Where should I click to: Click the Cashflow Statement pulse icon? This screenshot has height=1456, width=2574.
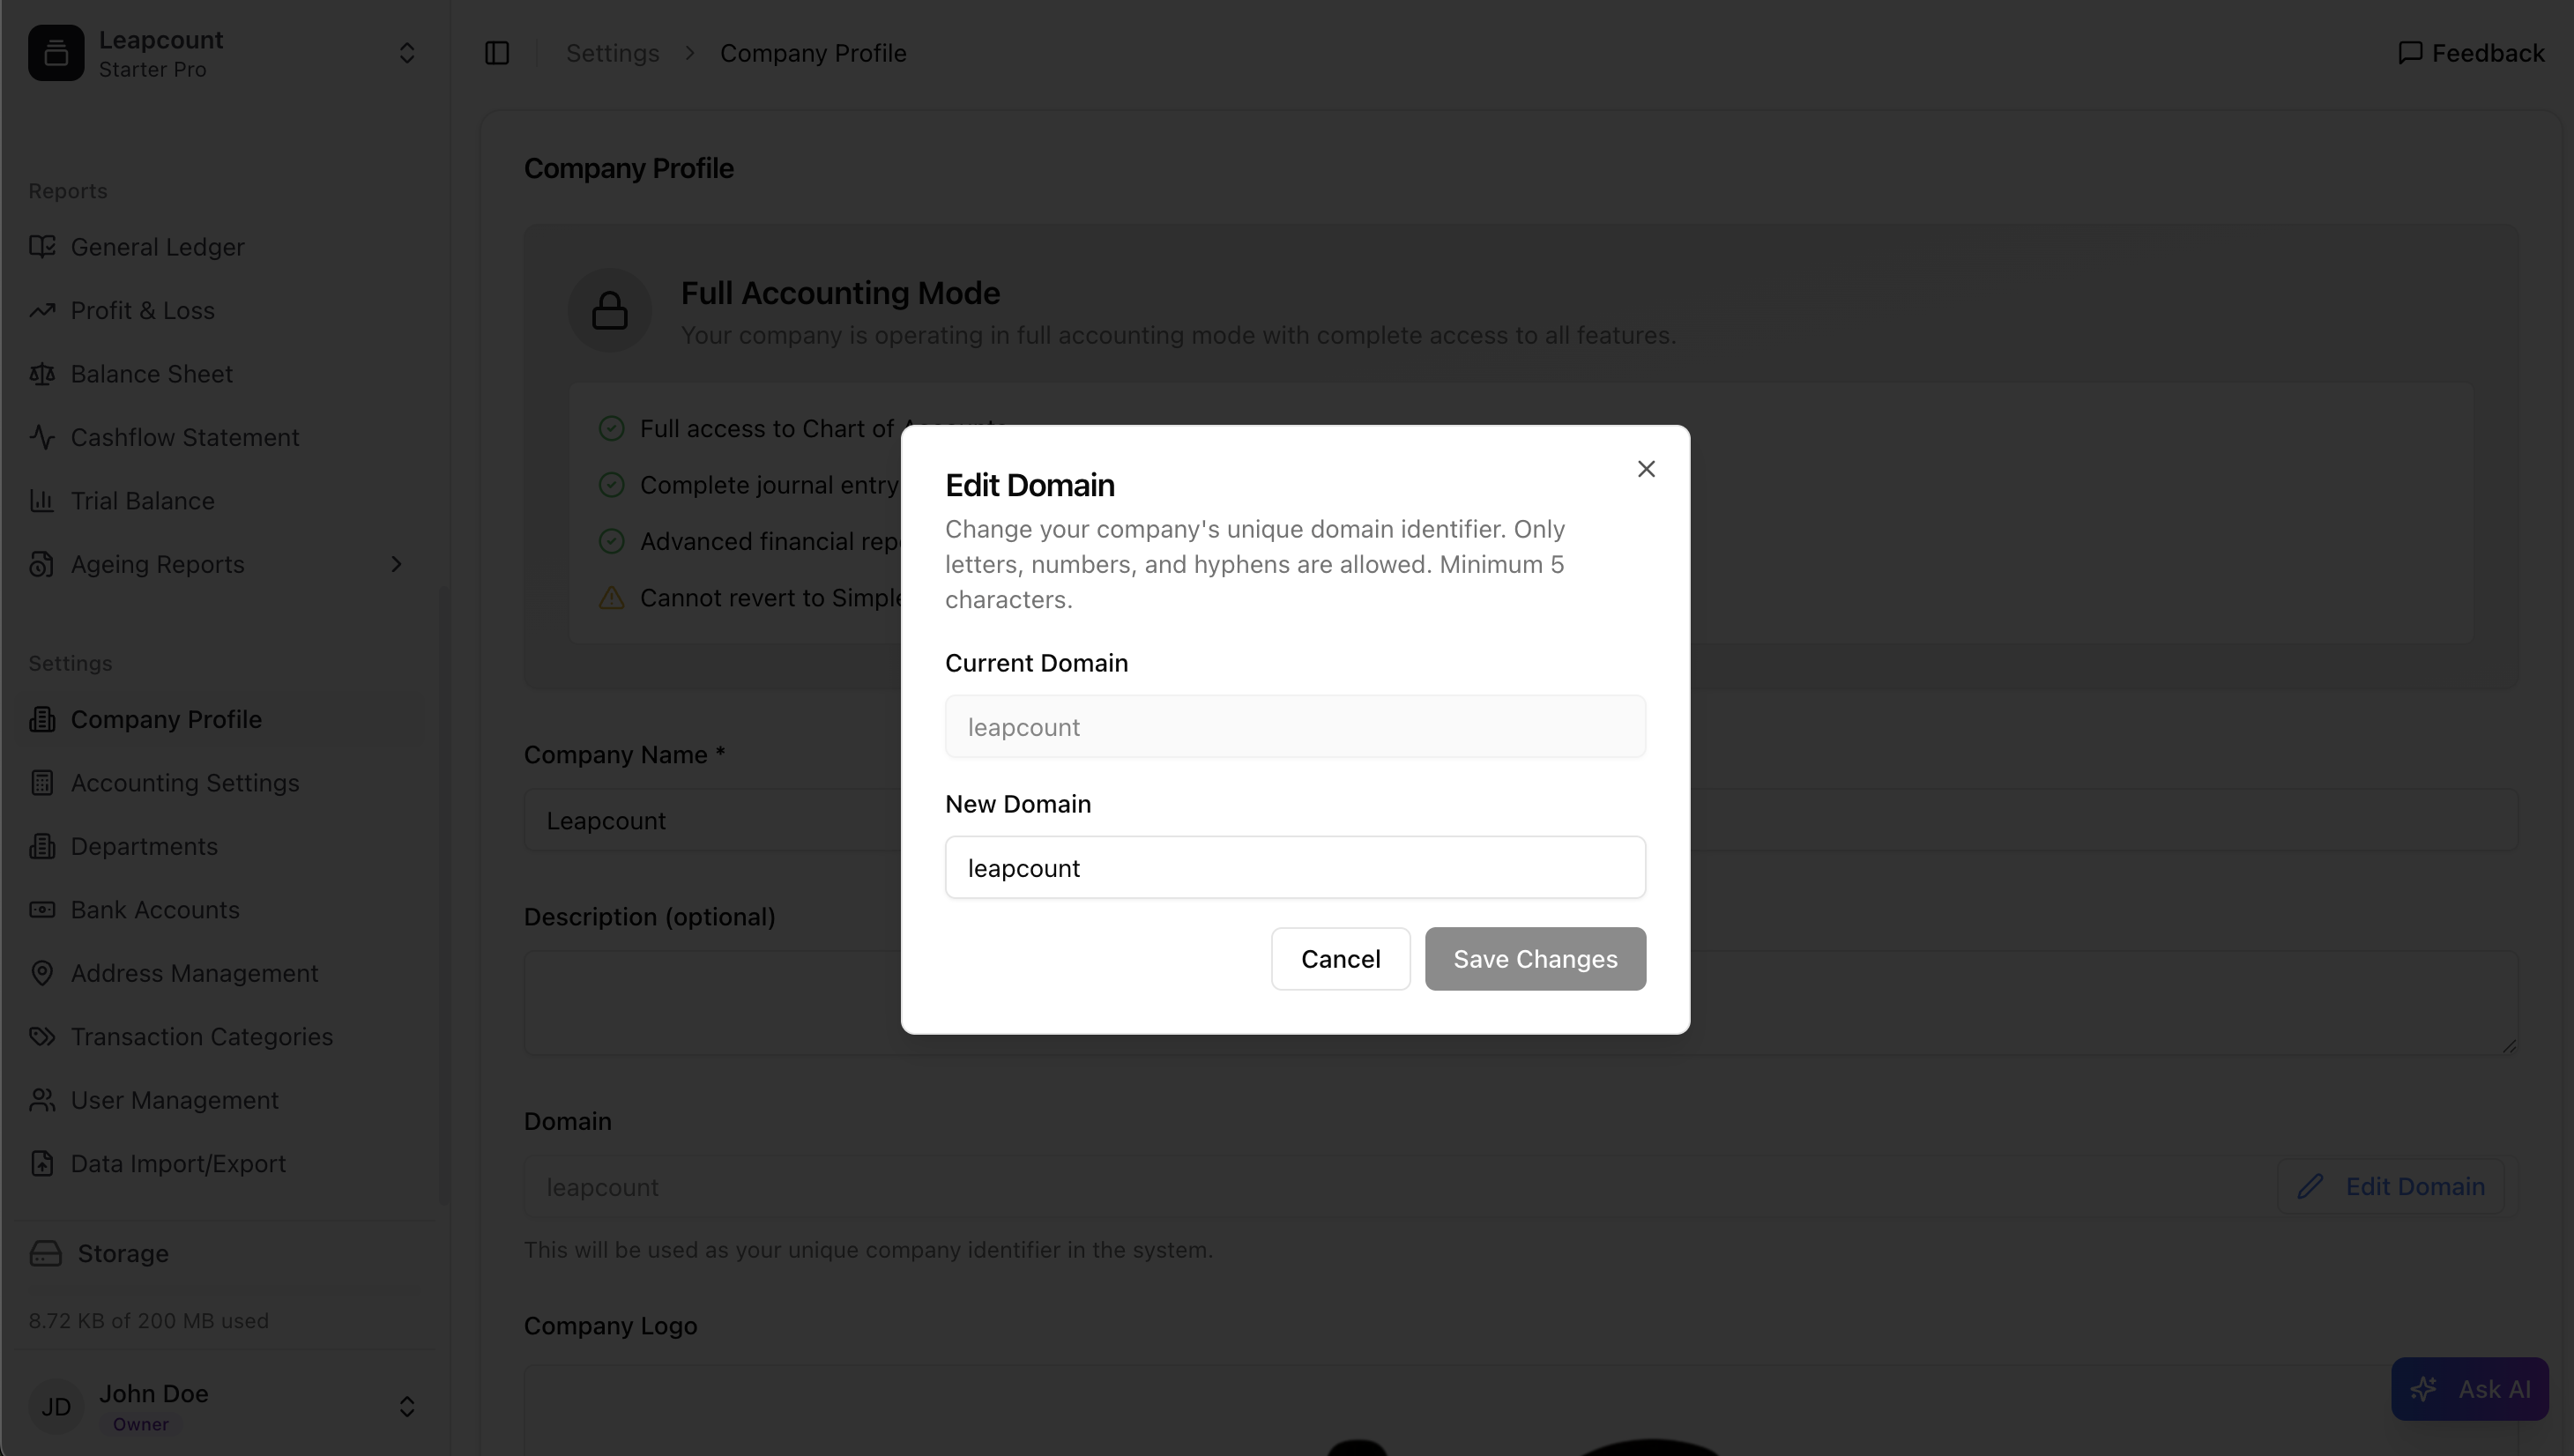pyautogui.click(x=42, y=437)
